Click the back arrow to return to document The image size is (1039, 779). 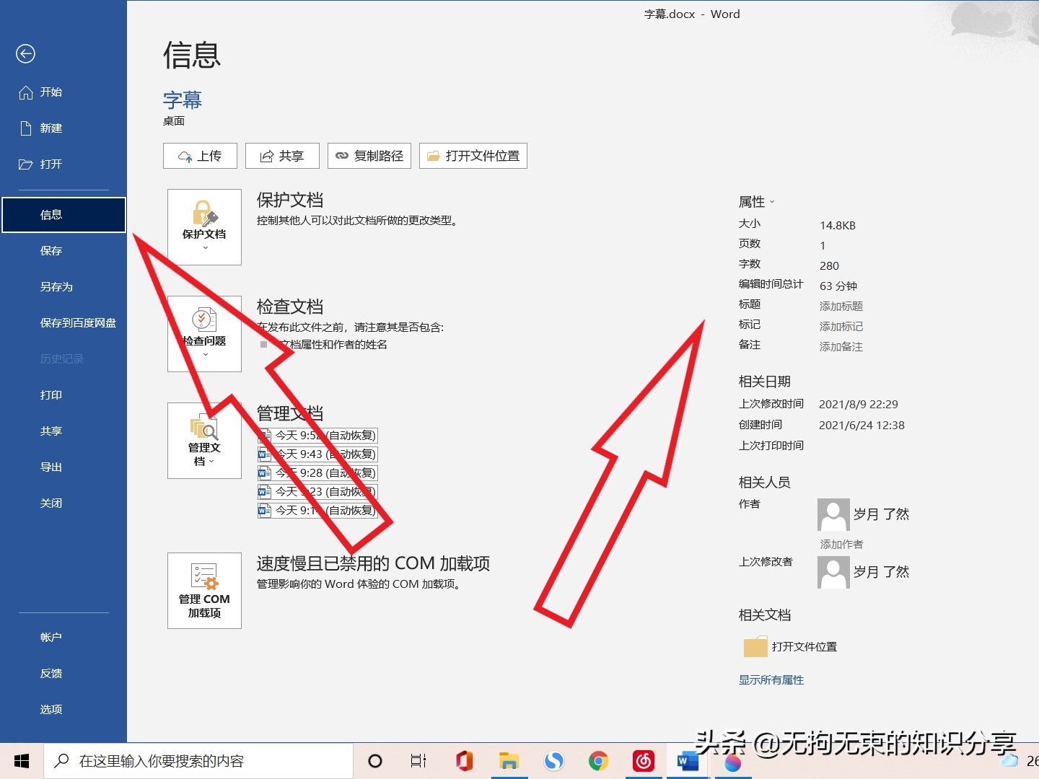click(25, 53)
